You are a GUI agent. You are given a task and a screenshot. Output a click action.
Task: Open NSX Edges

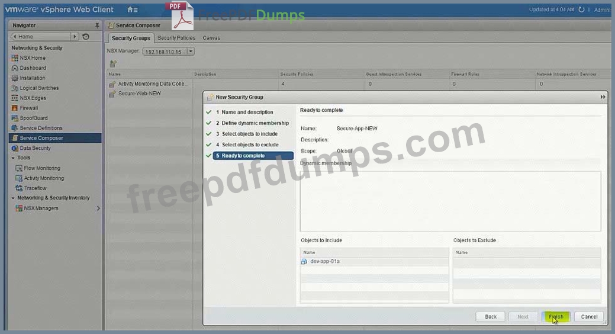33,98
